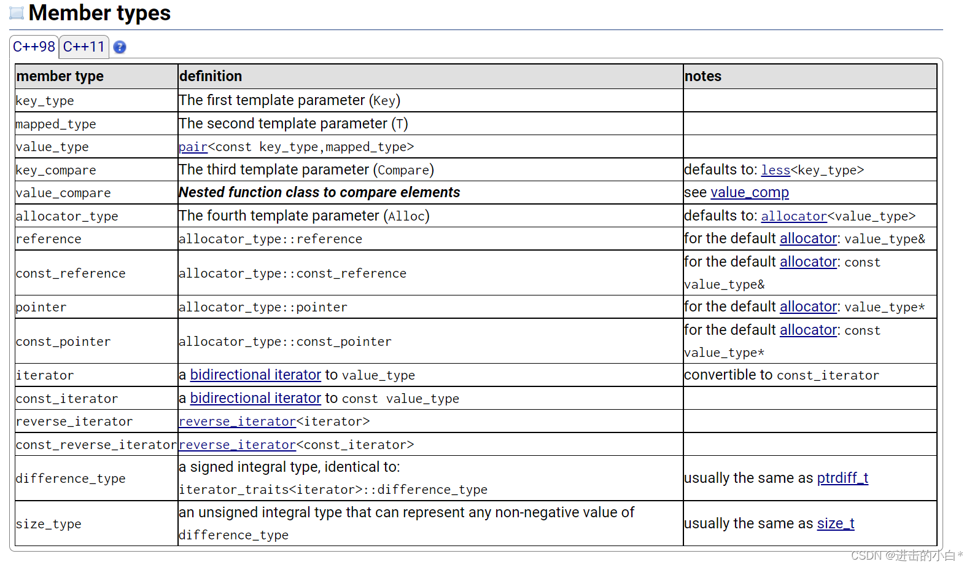This screenshot has width=972, height=567.
Task: Click the definition column header
Action: (430, 76)
